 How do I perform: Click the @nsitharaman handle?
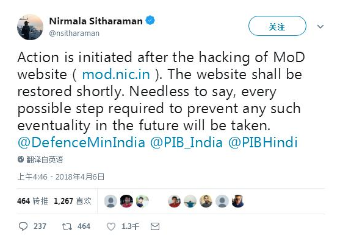(x=74, y=33)
